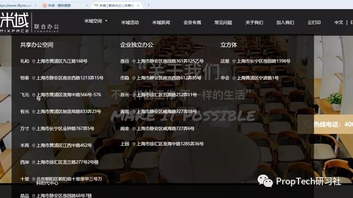Open the 米域新闻 menu item
Image resolution: width=353 pixels, height=198 pixels.
pyautogui.click(x=161, y=22)
